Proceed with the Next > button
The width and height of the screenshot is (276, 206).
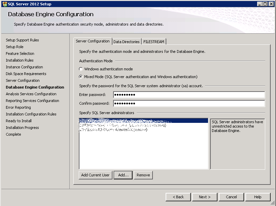[x=205, y=197]
